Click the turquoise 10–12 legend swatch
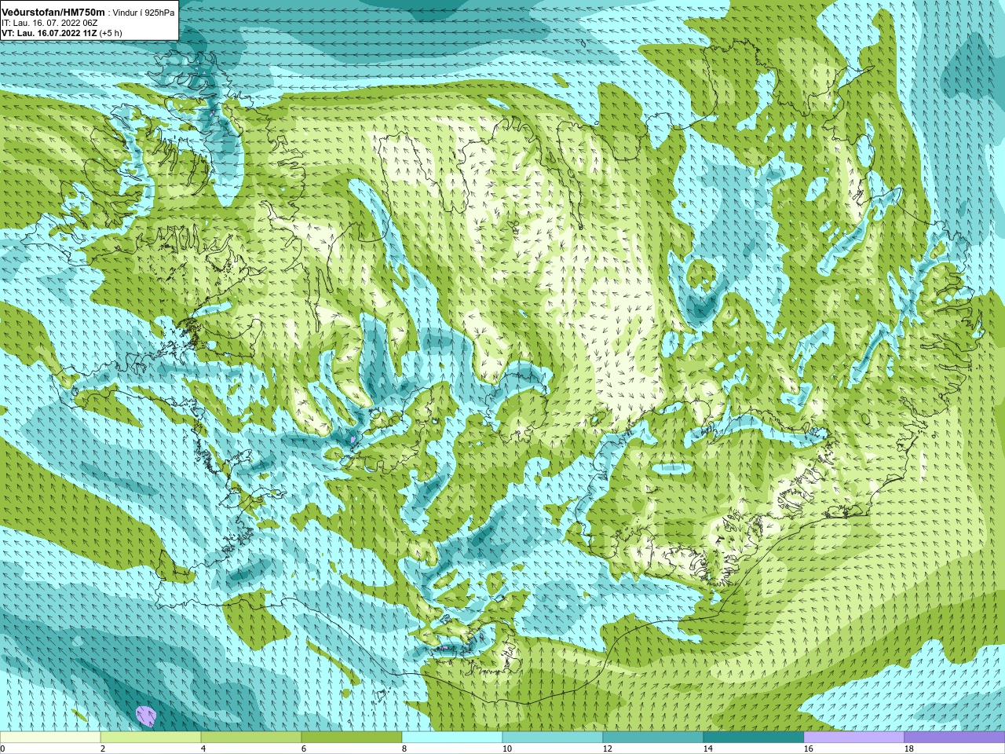Viewport: 1005px width, 754px height. (x=553, y=738)
